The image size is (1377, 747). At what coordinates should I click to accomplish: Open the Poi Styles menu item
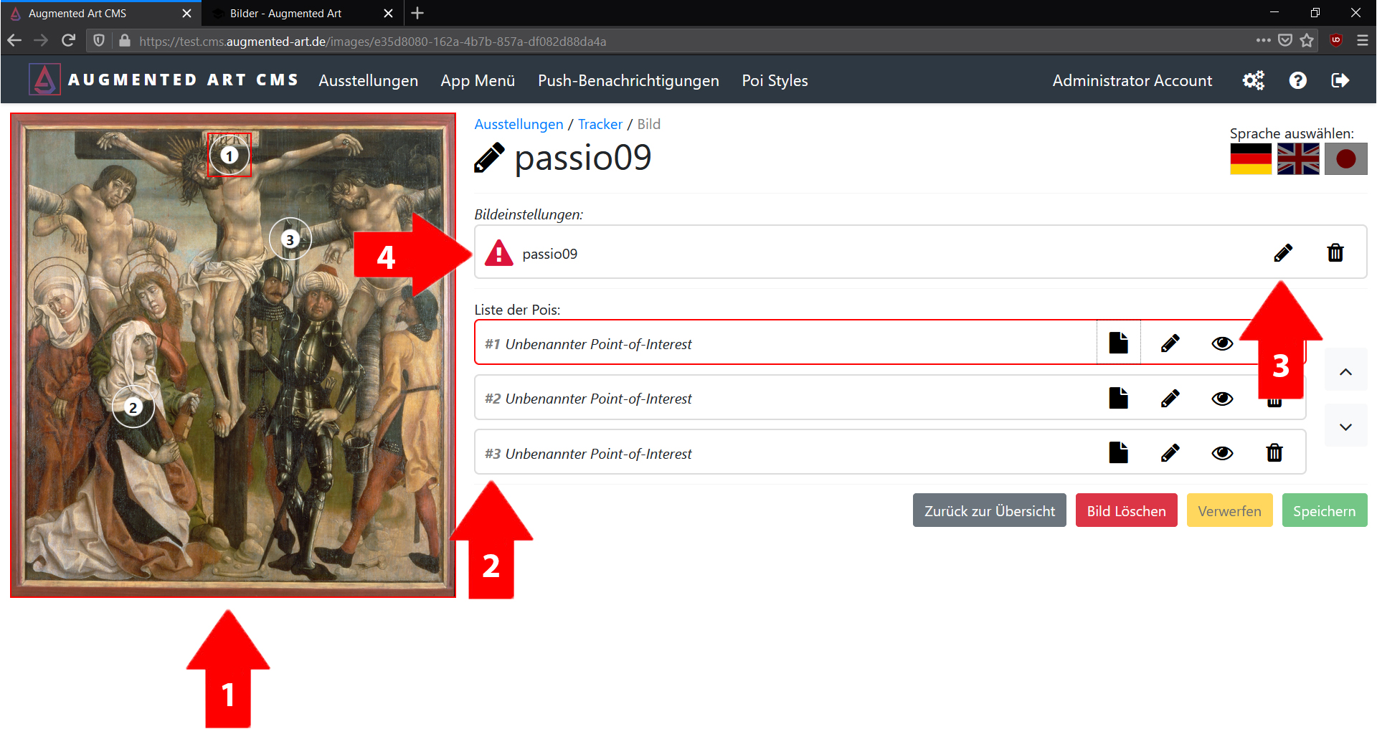pos(775,80)
